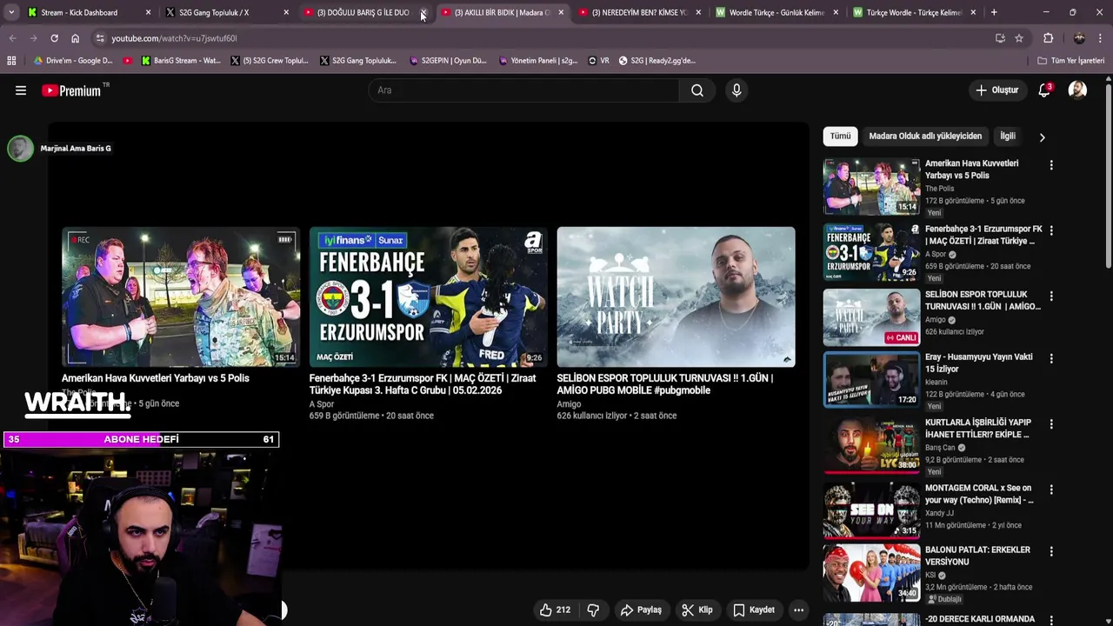This screenshot has height=626, width=1113.
Task: Open Fenerbahçe 3-1 Erzurumspor endscreen thumbnail
Action: coord(428,296)
